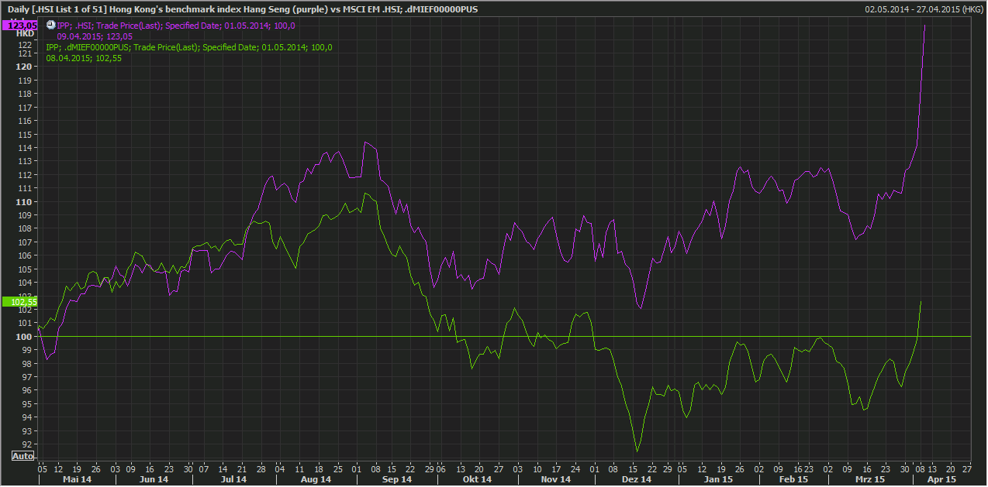Toggle the Auto scale button on y-axis
The image size is (988, 487).
tap(23, 456)
